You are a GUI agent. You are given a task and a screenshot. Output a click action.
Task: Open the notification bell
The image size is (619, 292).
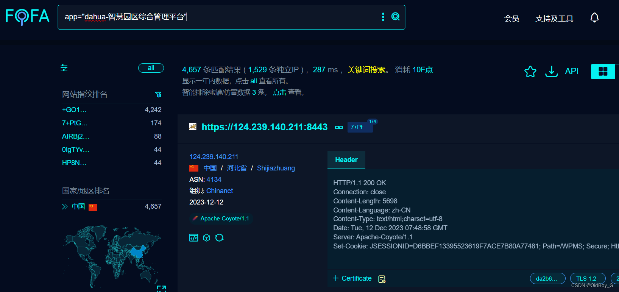[594, 18]
